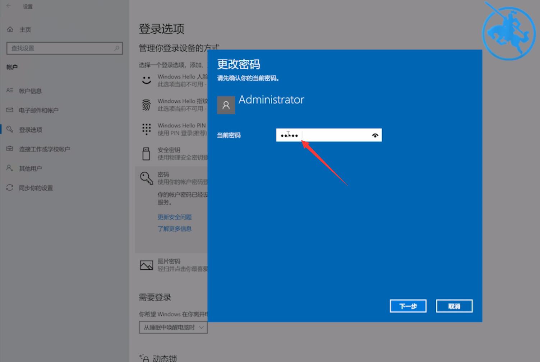This screenshot has height=362, width=540.
Task: Select the 安全密钥 option text
Action: click(169, 150)
